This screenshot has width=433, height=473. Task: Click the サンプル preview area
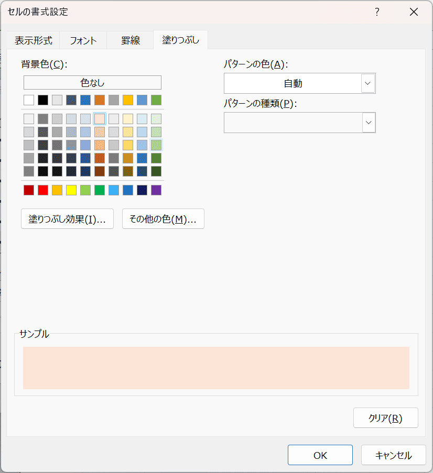pos(216,368)
